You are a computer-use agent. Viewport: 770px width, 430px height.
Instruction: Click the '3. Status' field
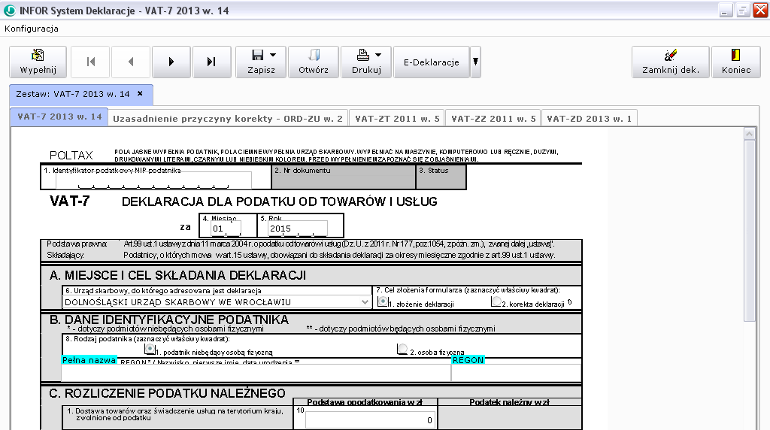(441, 177)
